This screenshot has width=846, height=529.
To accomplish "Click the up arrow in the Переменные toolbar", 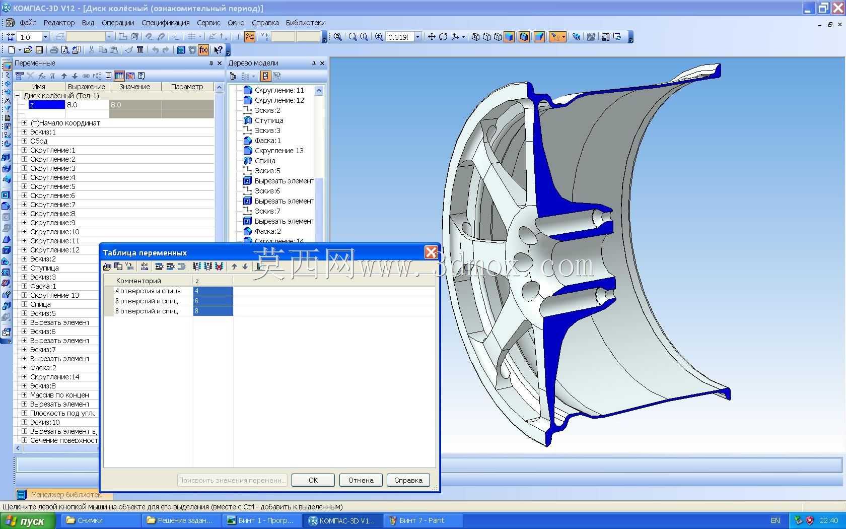I will [x=64, y=76].
